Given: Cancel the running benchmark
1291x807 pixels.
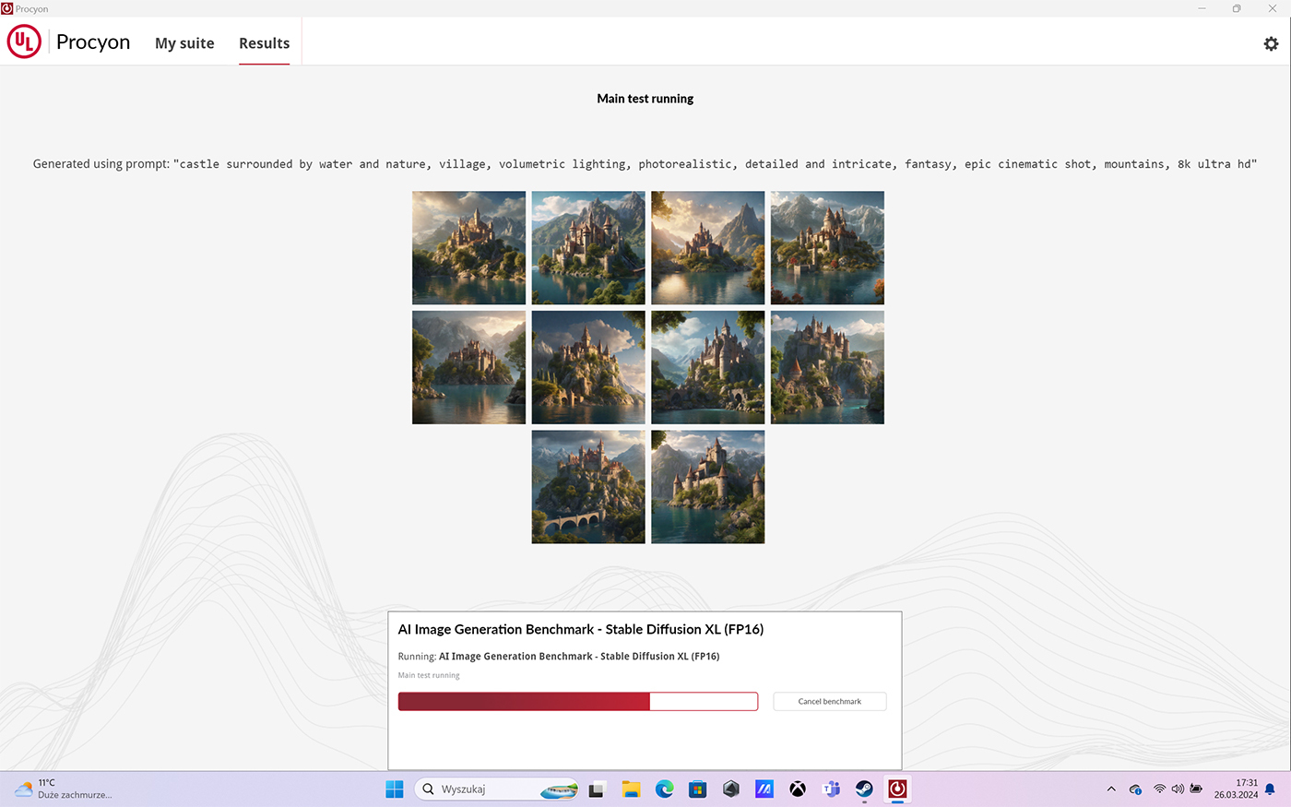Looking at the screenshot, I should point(829,702).
